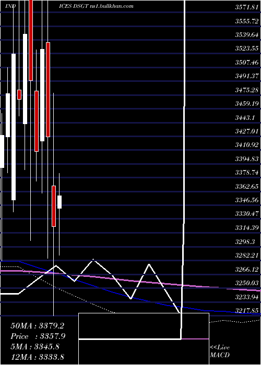
Task: Click the small red candlestick near 3475
Action: [x=19, y=94]
